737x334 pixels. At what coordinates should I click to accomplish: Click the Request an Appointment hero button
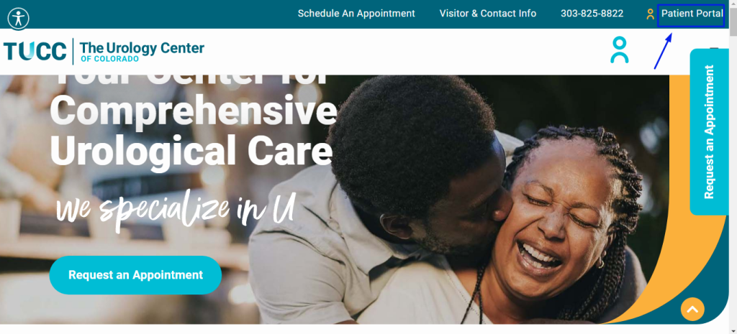(135, 275)
